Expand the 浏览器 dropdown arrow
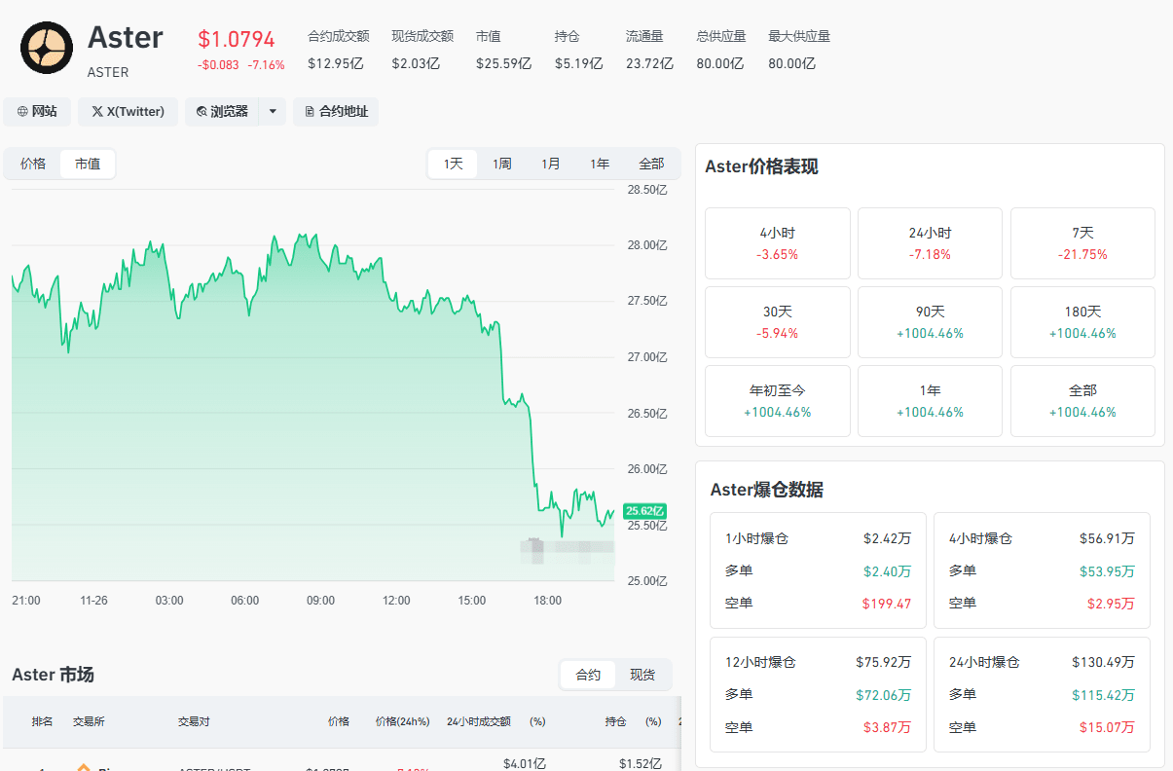The image size is (1173, 771). (x=273, y=112)
